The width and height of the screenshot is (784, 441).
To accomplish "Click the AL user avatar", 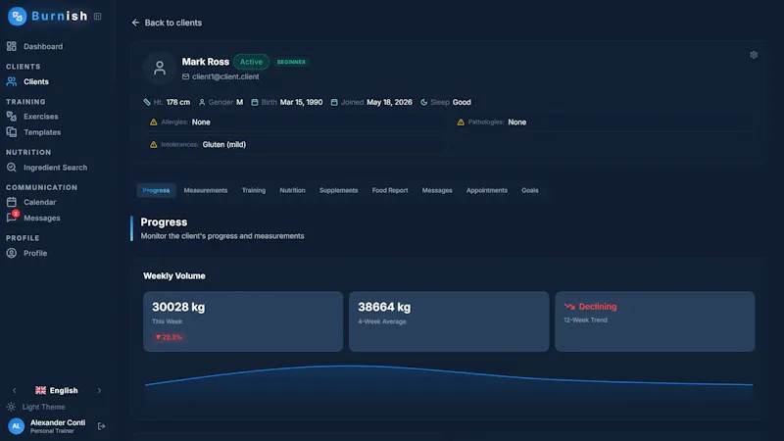I will (x=16, y=426).
